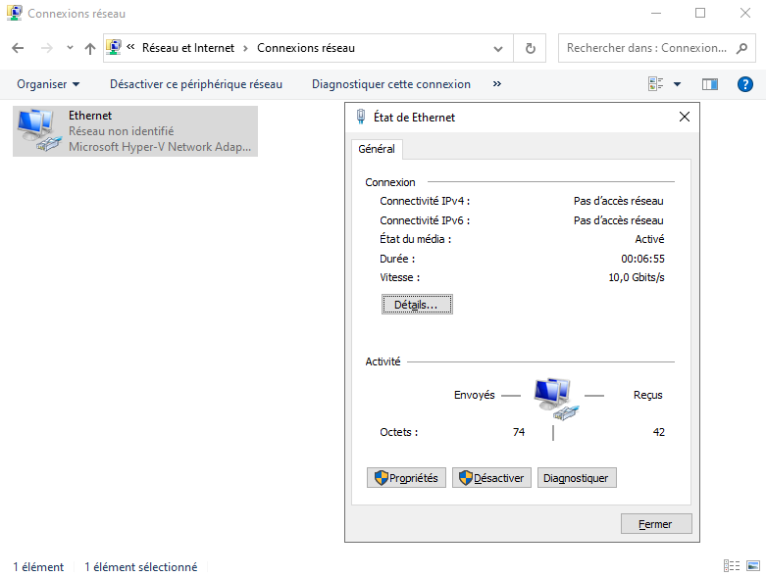The width and height of the screenshot is (766, 577).
Task: Open recent locations dropdown chevron
Action: [70, 48]
